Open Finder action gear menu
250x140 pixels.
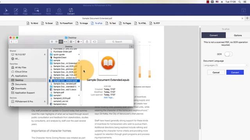79,42
